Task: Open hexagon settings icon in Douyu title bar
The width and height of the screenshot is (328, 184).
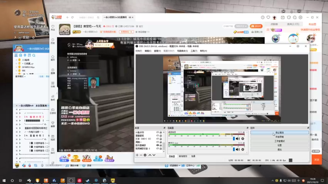Action: (x=301, y=18)
